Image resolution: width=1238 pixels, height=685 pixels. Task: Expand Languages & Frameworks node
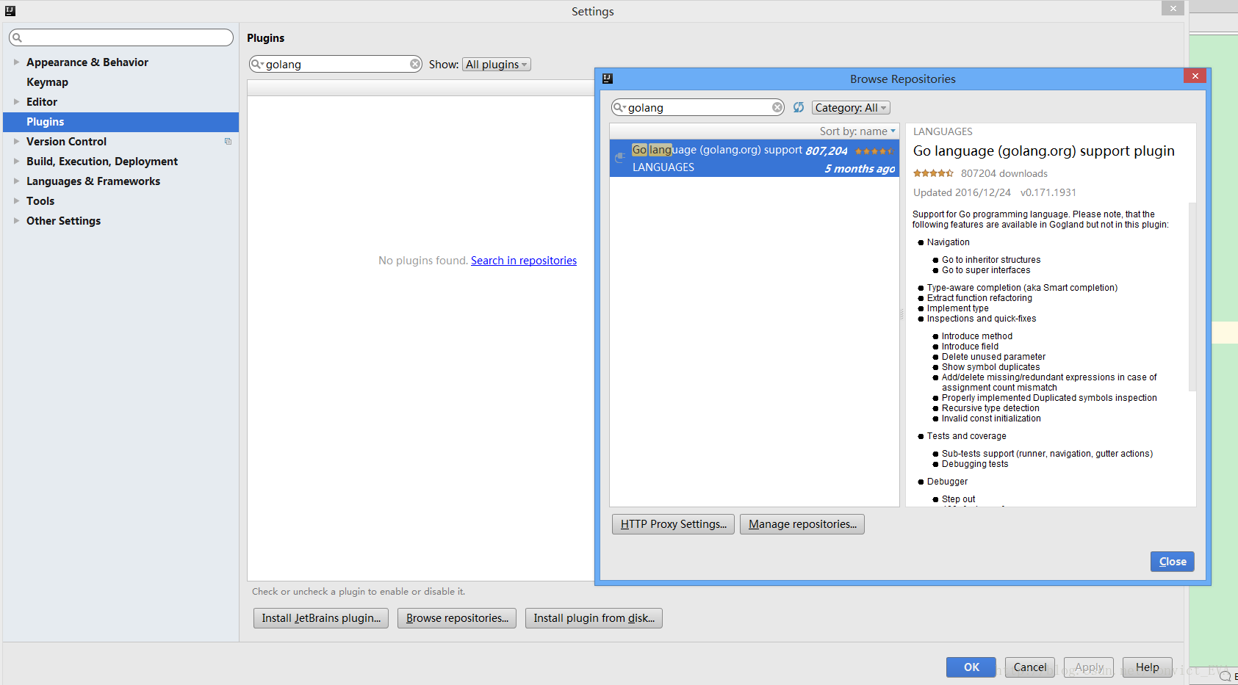16,181
